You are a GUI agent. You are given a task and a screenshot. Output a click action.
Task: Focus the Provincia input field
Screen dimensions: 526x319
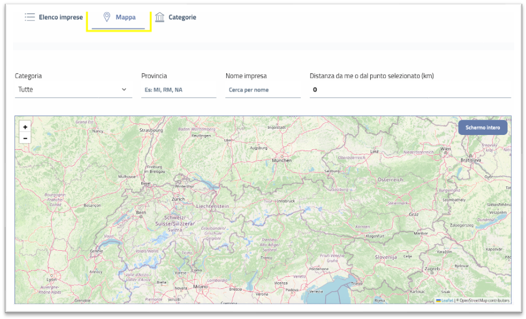(x=179, y=90)
